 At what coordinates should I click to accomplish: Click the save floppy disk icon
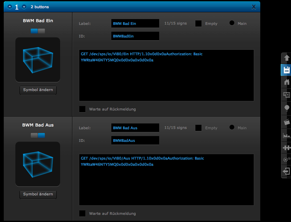click(x=287, y=70)
